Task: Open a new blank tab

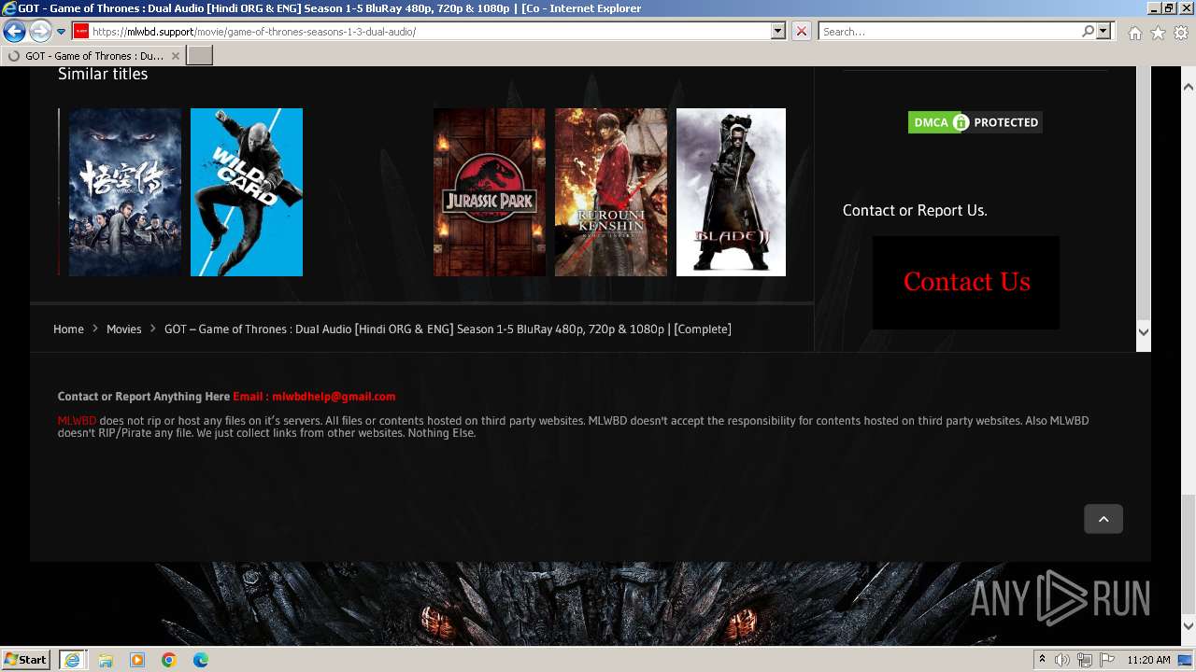Action: [x=200, y=56]
